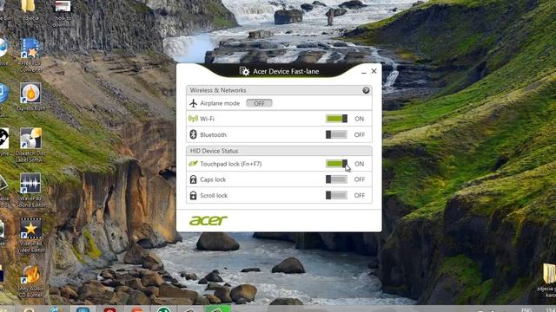556x312 pixels.
Task: Open the Audio CD Burner desktop shortcut
Action: coord(30,281)
